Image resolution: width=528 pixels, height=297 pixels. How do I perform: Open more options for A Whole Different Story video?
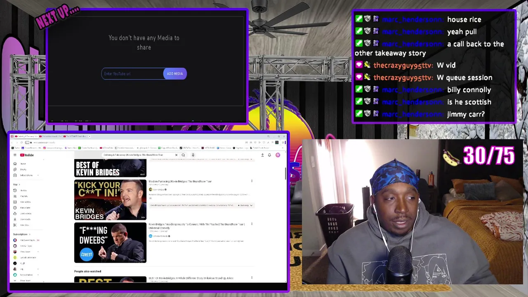252,278
